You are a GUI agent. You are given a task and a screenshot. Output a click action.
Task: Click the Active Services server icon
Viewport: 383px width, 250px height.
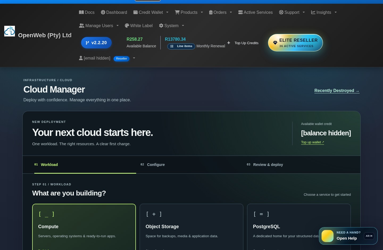click(x=240, y=12)
